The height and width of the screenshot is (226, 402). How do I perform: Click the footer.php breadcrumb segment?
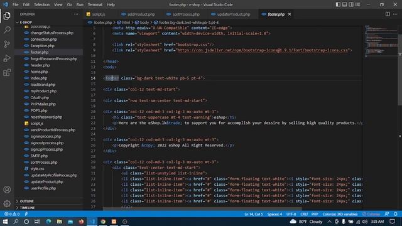[x=100, y=23]
